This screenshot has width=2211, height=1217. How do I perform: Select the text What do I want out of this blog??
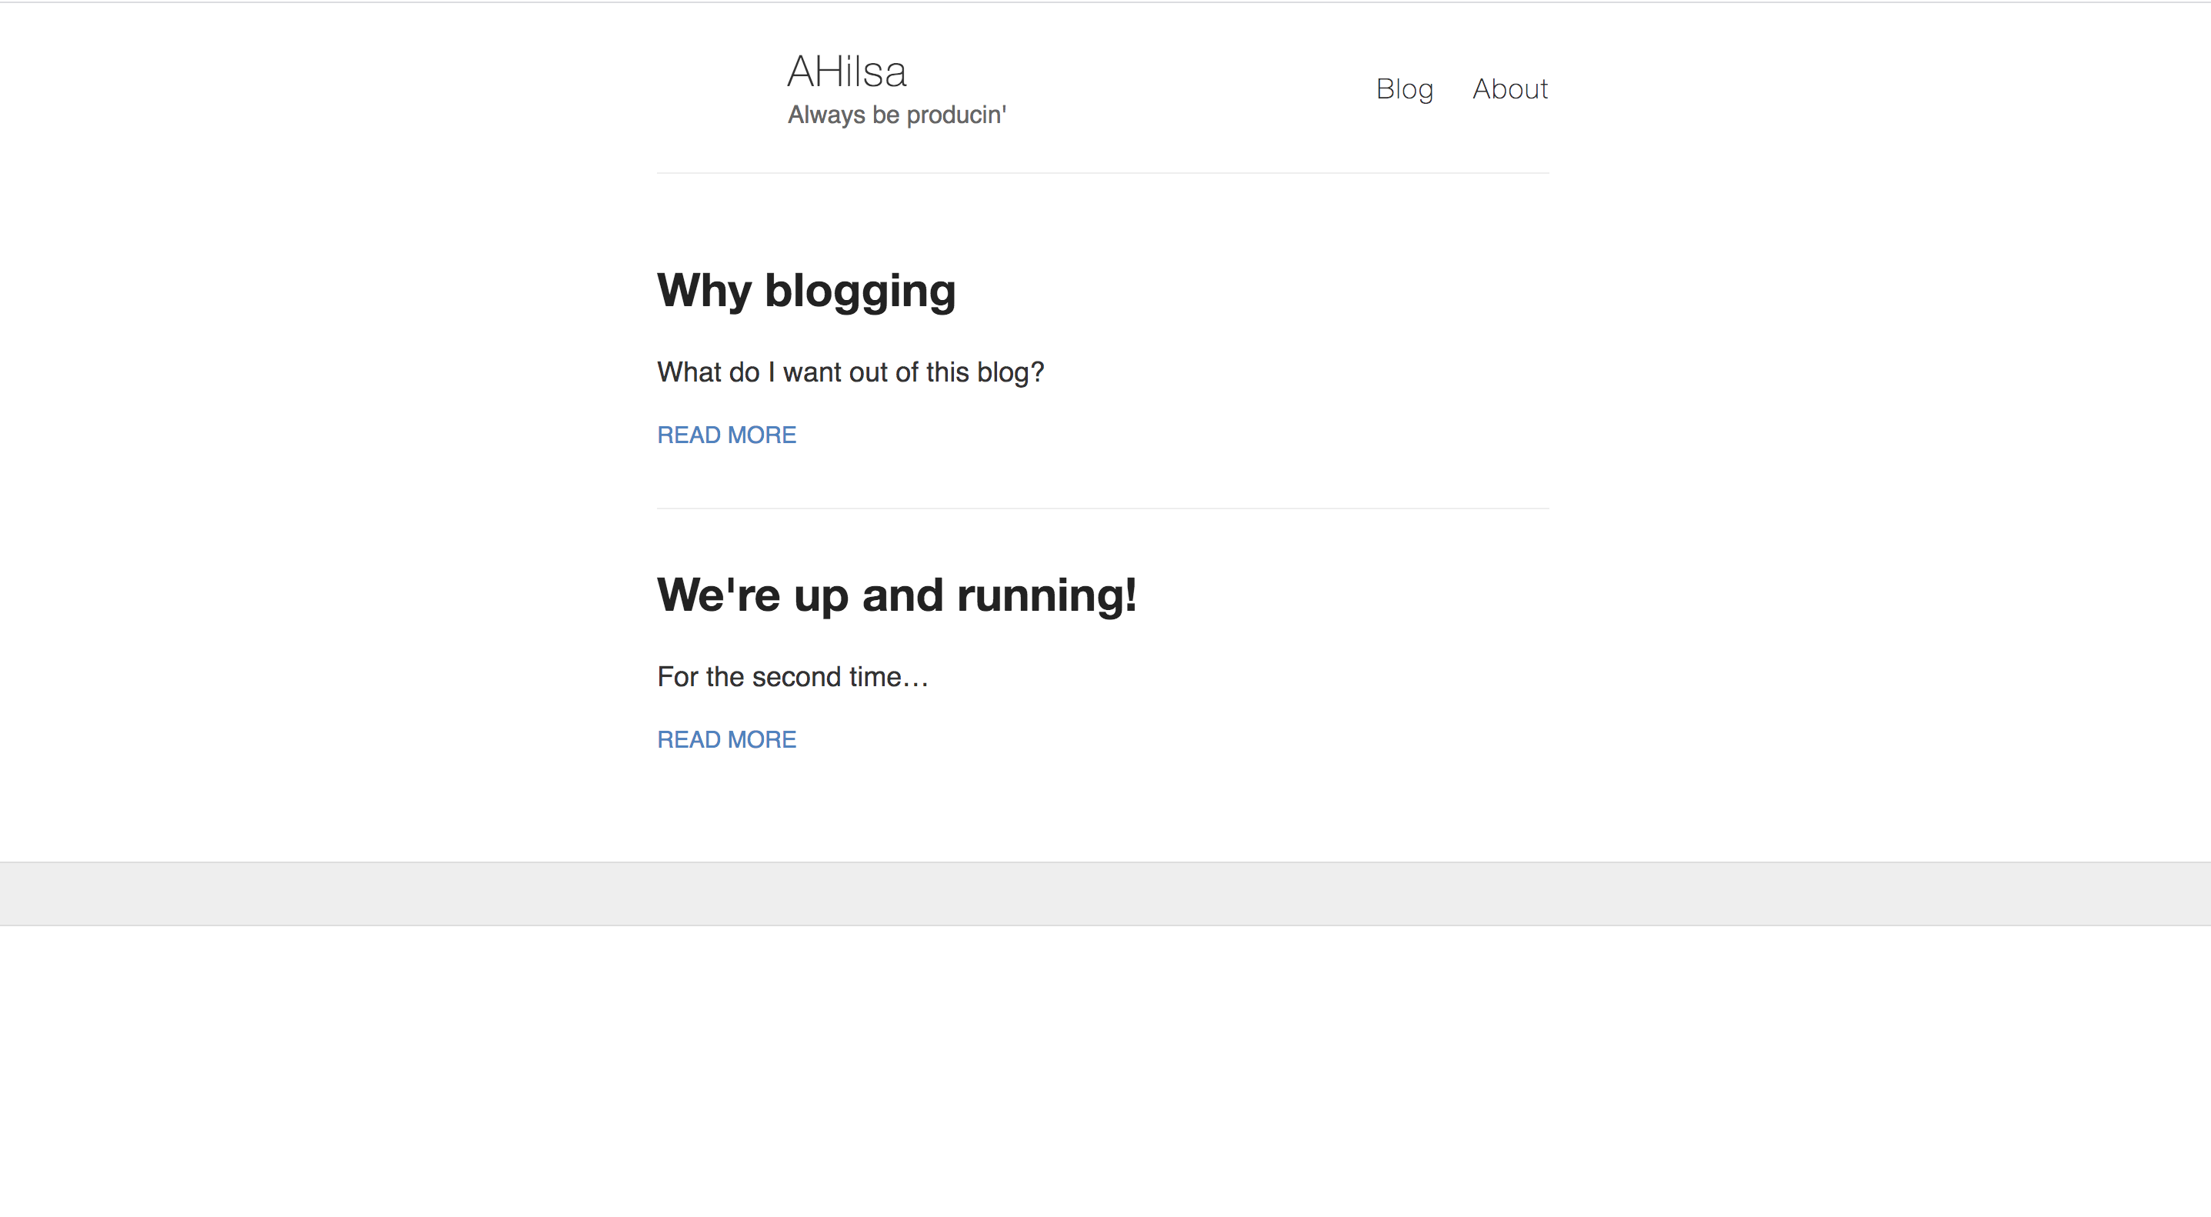pos(851,372)
